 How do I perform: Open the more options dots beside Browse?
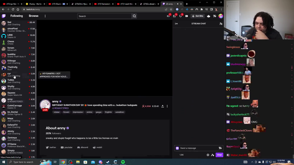click(45, 16)
